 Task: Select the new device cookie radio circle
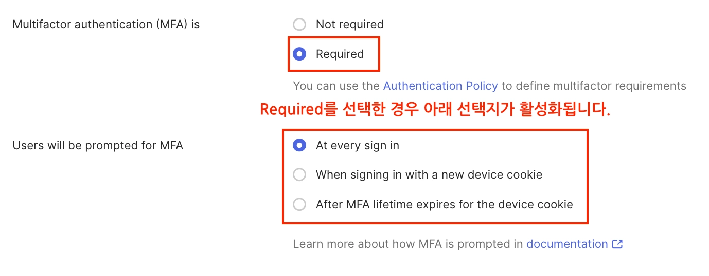[x=299, y=175]
